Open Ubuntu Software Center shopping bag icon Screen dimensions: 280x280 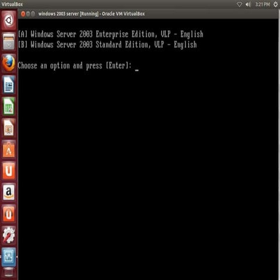pos(9,149)
